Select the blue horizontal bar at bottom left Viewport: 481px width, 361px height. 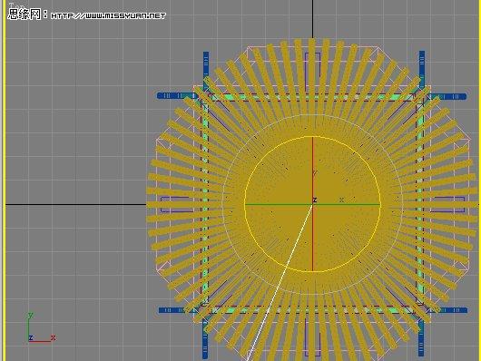point(175,310)
